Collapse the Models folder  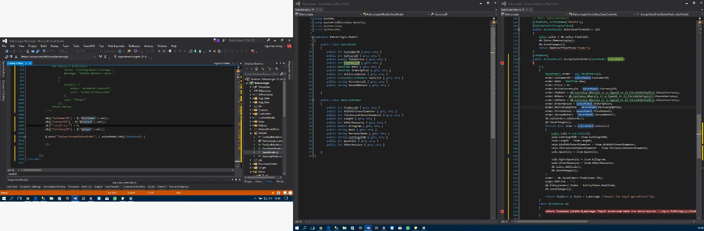[250, 133]
